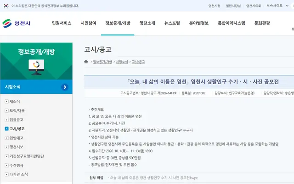Image resolution: width=294 pixels, height=184 pixels.
Task: Click the 영천시 logo
Action: coord(16,23)
